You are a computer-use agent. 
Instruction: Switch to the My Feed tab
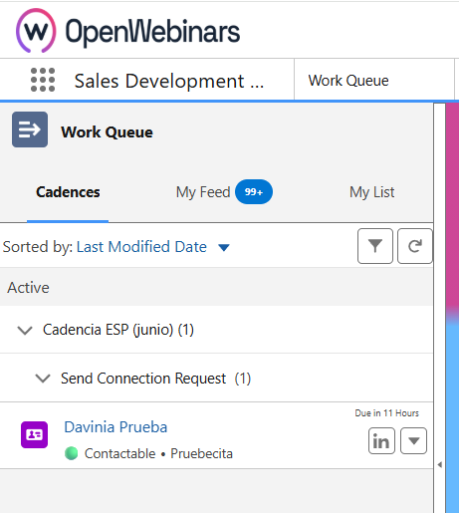click(x=203, y=192)
